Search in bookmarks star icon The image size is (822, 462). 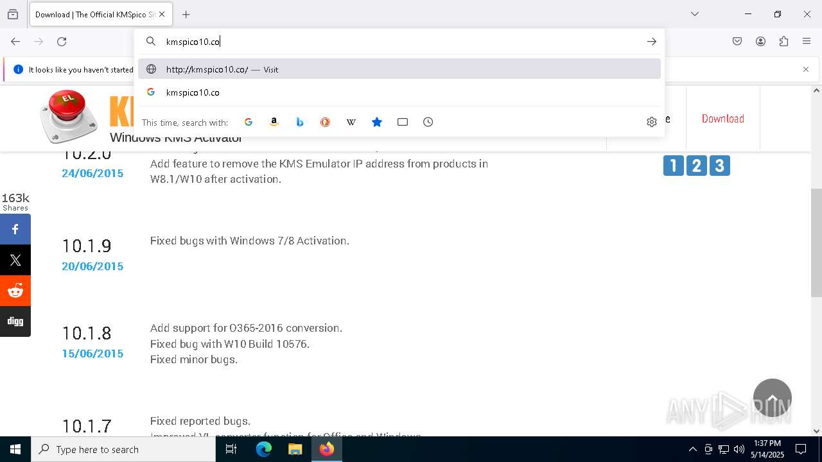(377, 122)
